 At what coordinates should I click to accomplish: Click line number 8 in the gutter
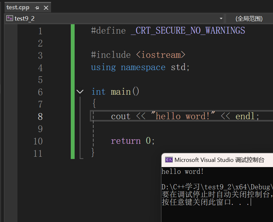[40, 116]
